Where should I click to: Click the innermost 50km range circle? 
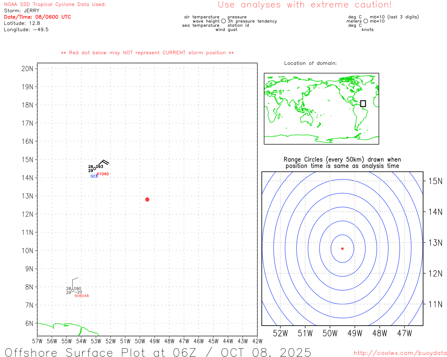point(342,249)
